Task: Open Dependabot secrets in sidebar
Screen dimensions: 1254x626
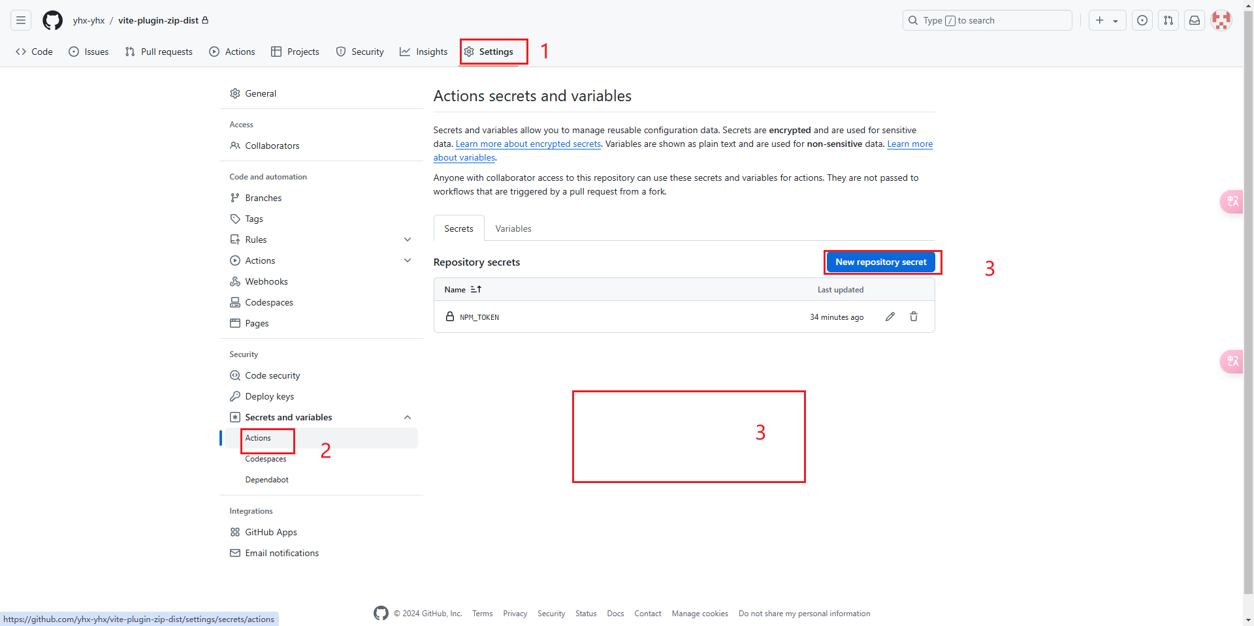Action: click(266, 480)
